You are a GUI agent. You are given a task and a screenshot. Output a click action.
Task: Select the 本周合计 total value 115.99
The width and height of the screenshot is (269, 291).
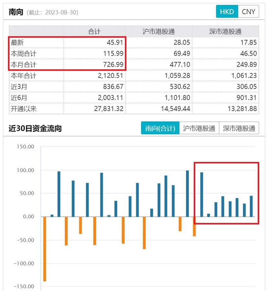(x=113, y=54)
